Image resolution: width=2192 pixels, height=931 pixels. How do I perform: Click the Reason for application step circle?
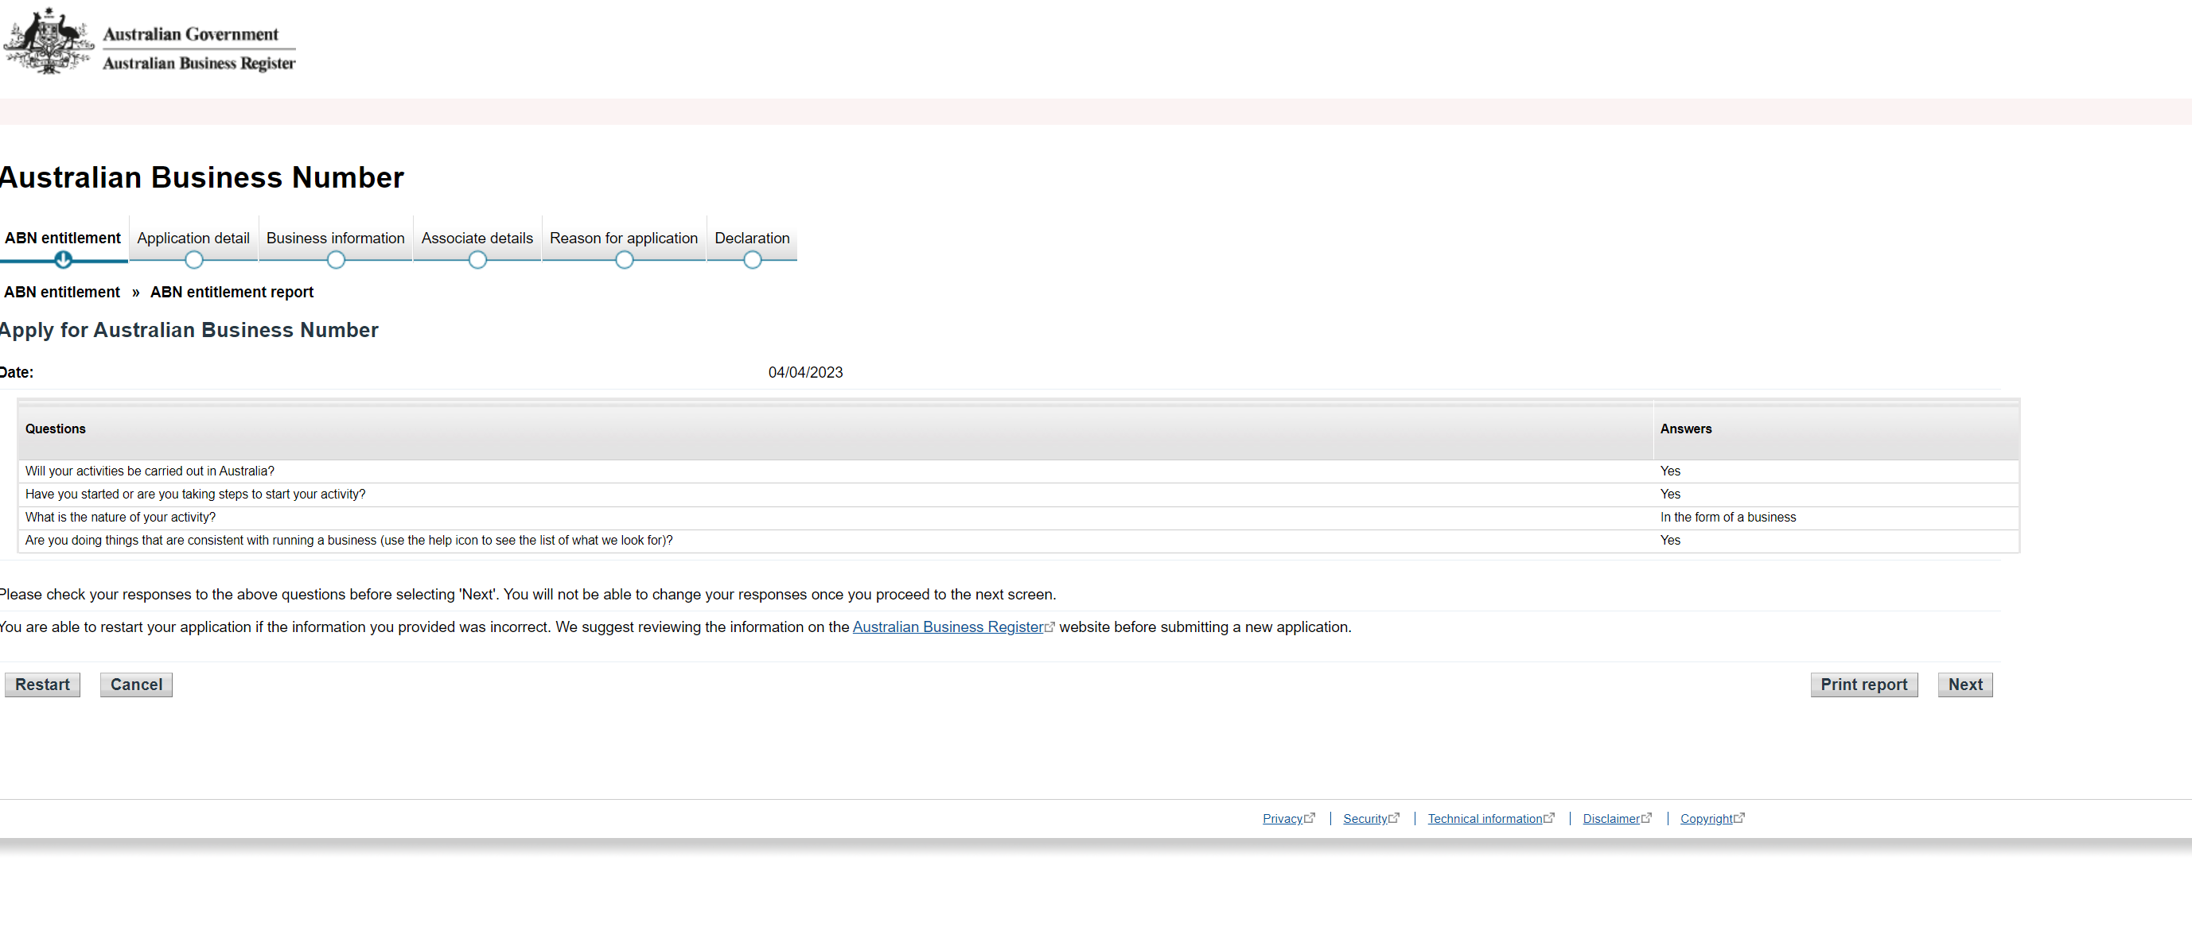tap(624, 259)
